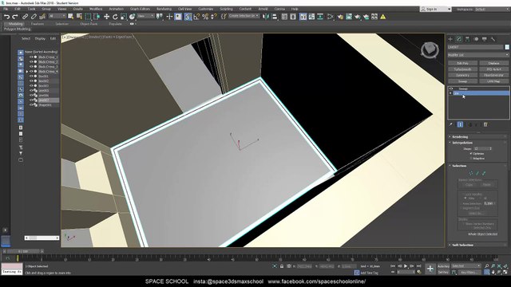
Task: Open the Modifier List dropdown
Action: tap(478, 55)
